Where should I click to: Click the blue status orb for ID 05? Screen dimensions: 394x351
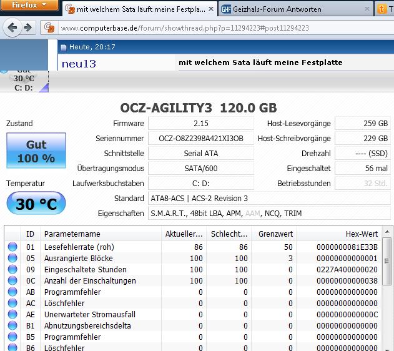pyautogui.click(x=12, y=258)
